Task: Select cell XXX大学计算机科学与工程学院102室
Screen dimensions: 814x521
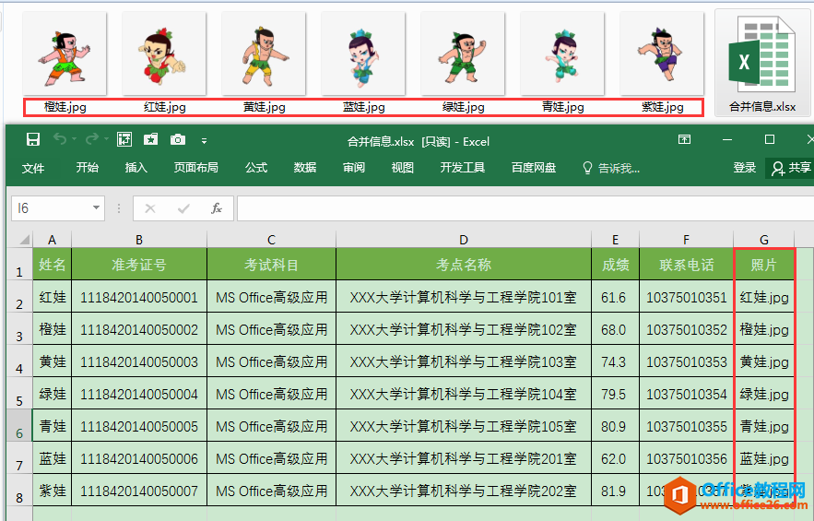Action: click(x=464, y=329)
